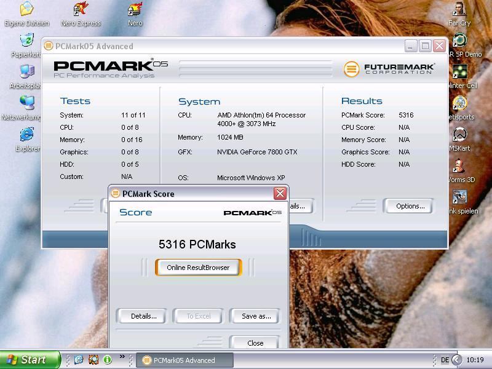Open the Papierkorb recycle bin icon
The image size is (492, 369).
tap(27, 46)
